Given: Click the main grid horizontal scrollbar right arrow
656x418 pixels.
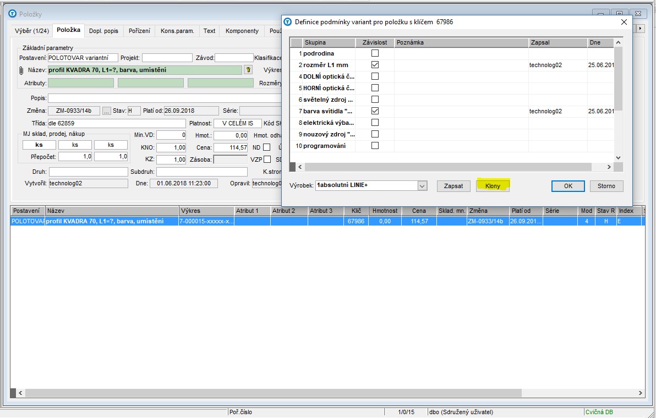Looking at the screenshot, I should 641,393.
